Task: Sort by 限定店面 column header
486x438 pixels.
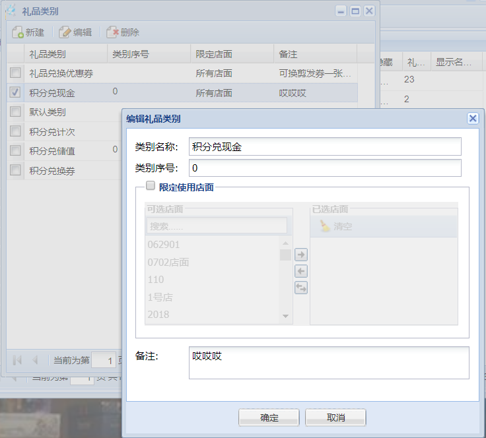Action: [232, 54]
